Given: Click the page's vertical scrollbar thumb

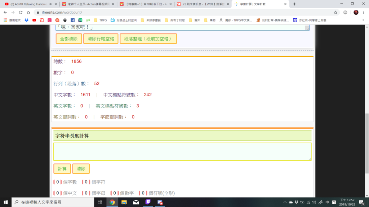Looking at the screenshot, I should click(x=367, y=143).
